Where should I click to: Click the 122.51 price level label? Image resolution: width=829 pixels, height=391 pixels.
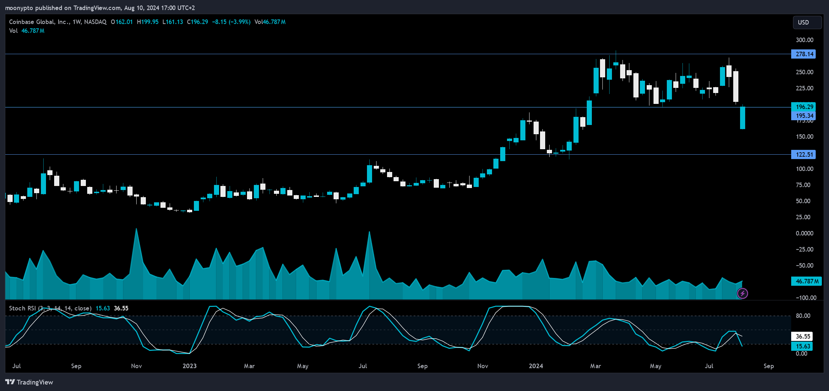coord(803,155)
